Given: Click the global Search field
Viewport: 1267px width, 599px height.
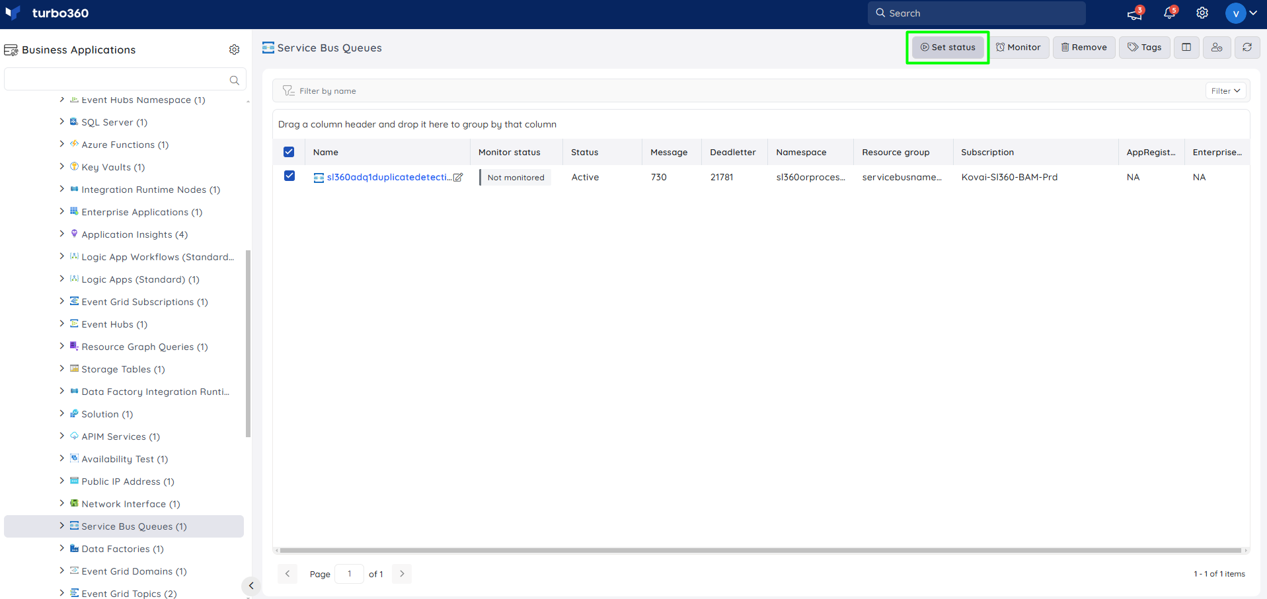Looking at the screenshot, I should coord(977,13).
